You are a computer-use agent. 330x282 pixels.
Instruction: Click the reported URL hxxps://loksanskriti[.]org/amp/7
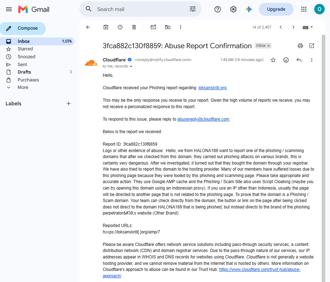tap(131, 232)
